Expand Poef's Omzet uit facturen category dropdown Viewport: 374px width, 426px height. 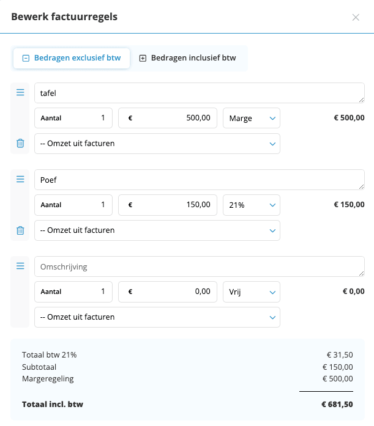[x=157, y=230]
